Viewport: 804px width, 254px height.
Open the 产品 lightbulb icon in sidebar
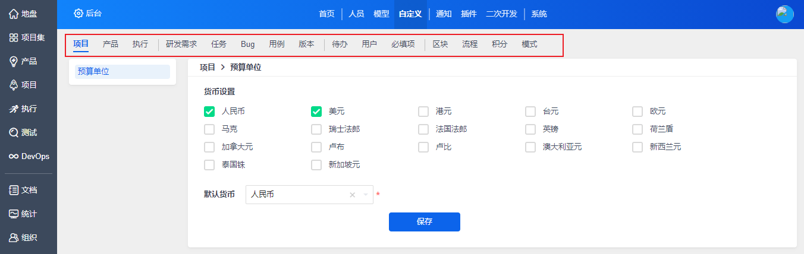click(x=14, y=61)
